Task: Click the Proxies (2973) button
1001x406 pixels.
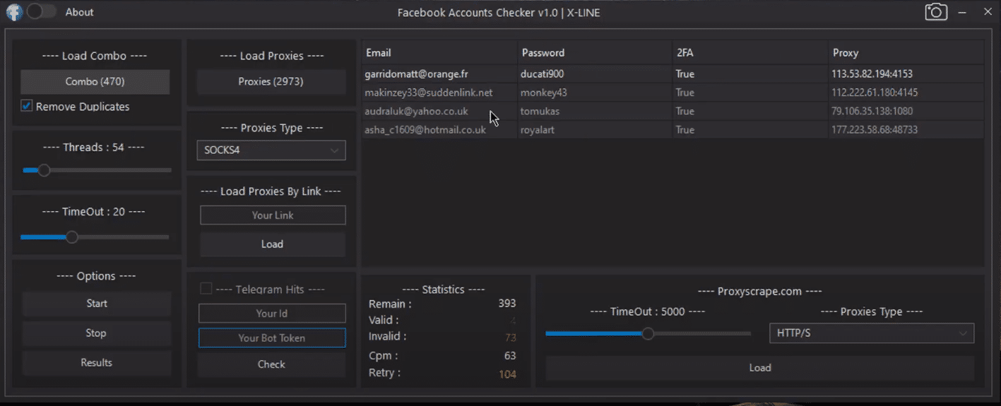Action: tap(271, 82)
